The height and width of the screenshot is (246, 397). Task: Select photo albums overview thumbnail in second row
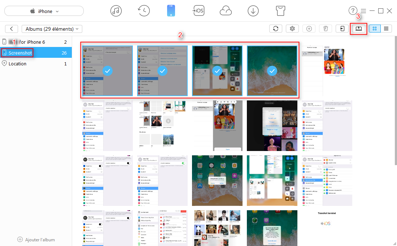click(x=162, y=126)
